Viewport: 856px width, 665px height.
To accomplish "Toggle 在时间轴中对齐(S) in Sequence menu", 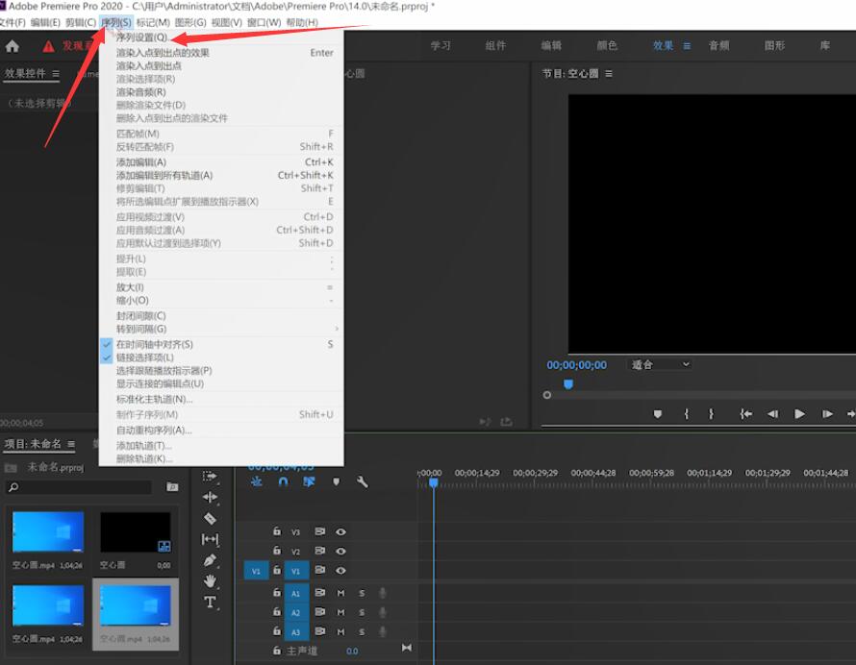I will [221, 344].
